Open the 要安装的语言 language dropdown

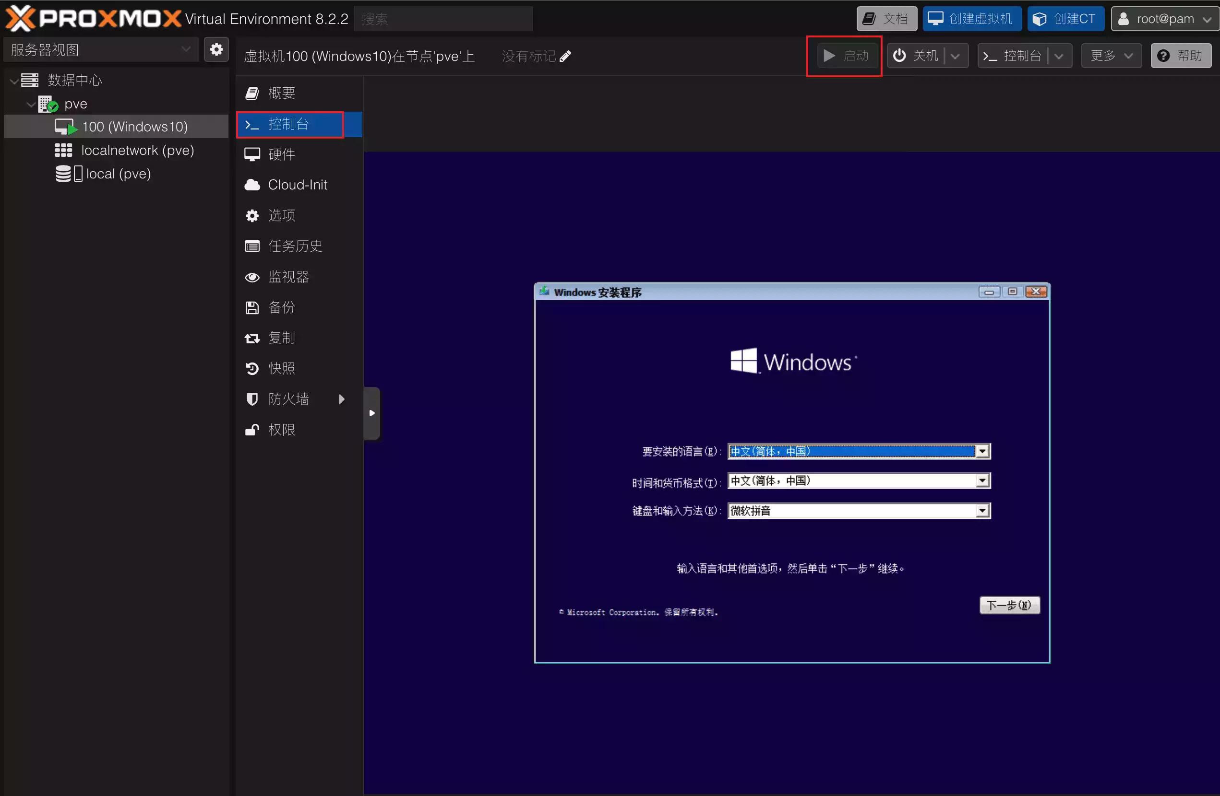tap(981, 451)
